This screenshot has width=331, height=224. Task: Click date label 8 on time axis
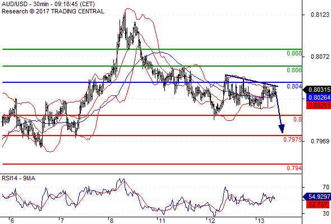[x=111, y=221]
